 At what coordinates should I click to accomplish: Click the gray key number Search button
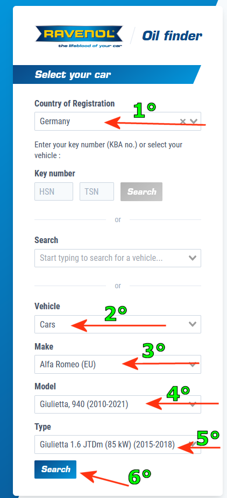pos(141,191)
